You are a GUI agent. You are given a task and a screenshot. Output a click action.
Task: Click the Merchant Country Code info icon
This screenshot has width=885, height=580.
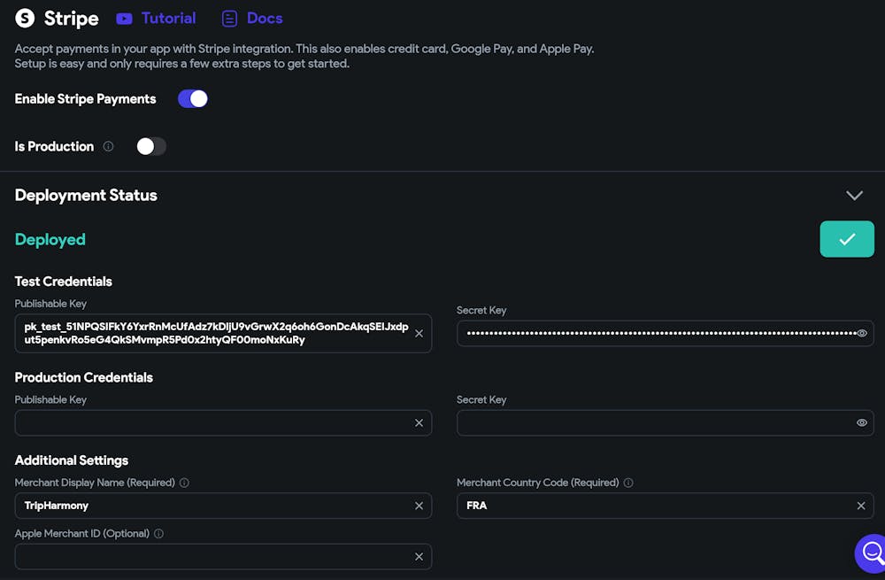[x=628, y=483]
